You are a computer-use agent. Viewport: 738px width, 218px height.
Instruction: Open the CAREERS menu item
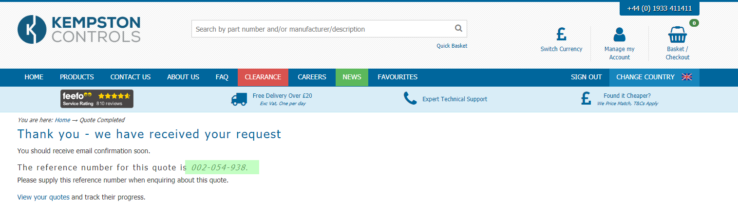[x=312, y=77]
